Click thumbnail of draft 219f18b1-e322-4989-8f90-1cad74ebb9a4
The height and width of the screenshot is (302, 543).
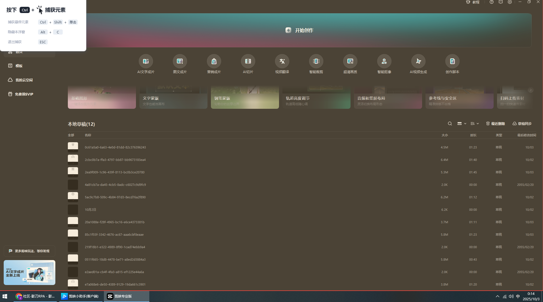73,247
